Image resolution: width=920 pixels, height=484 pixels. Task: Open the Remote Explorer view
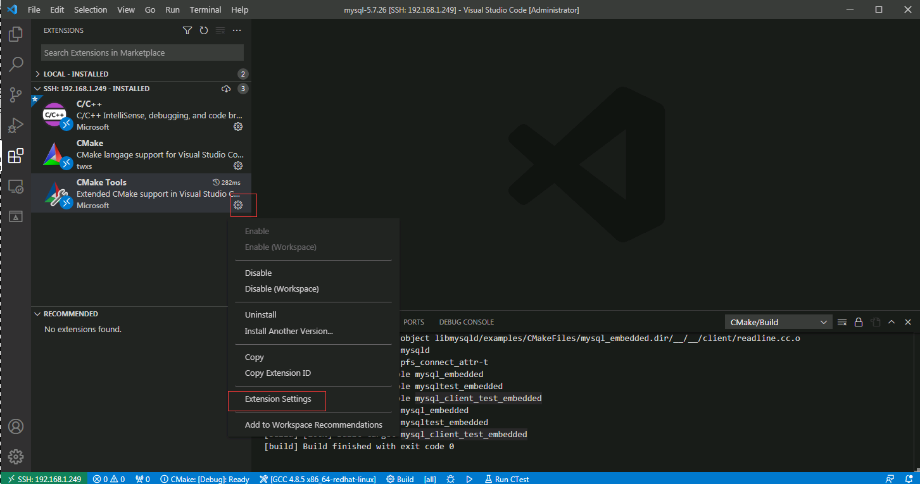(16, 186)
